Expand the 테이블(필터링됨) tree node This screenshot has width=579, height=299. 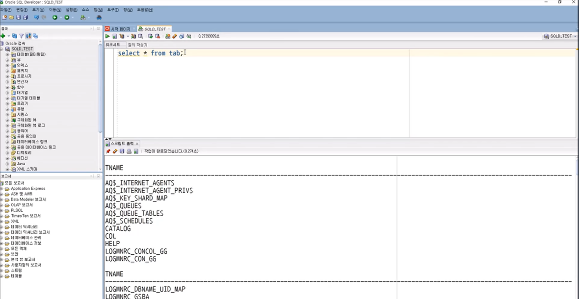7,54
